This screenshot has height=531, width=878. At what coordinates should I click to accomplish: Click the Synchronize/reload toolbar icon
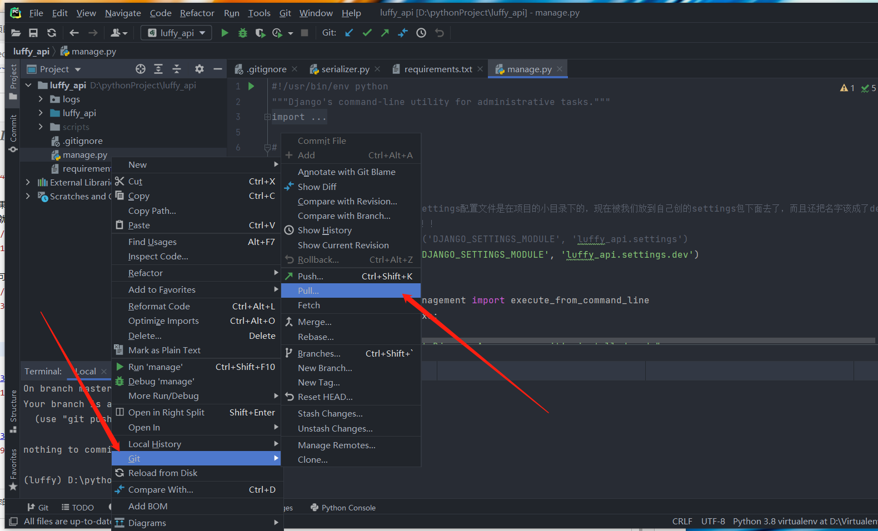(x=52, y=33)
